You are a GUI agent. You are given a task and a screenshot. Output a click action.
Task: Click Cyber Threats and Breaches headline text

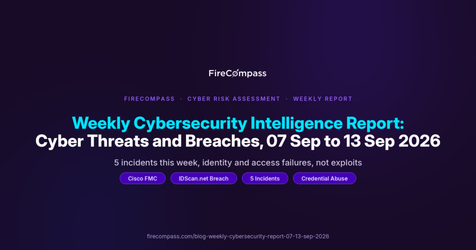[149, 141]
